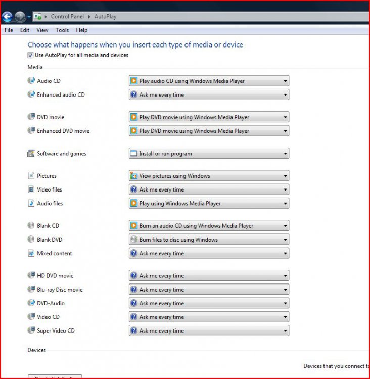Click the HD DVD movie icon
370x379 pixels.
coord(31,275)
